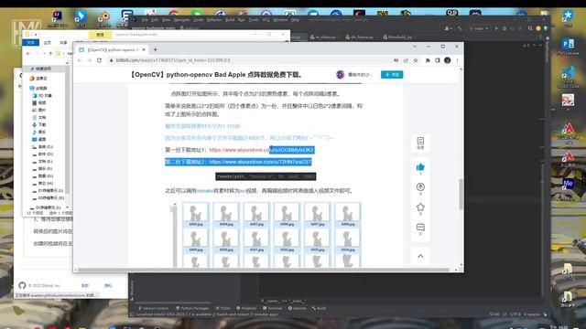This screenshot has height=329, width=586.
Task: Select 系统 (C:) drive in File Explorer
Action: point(43,146)
